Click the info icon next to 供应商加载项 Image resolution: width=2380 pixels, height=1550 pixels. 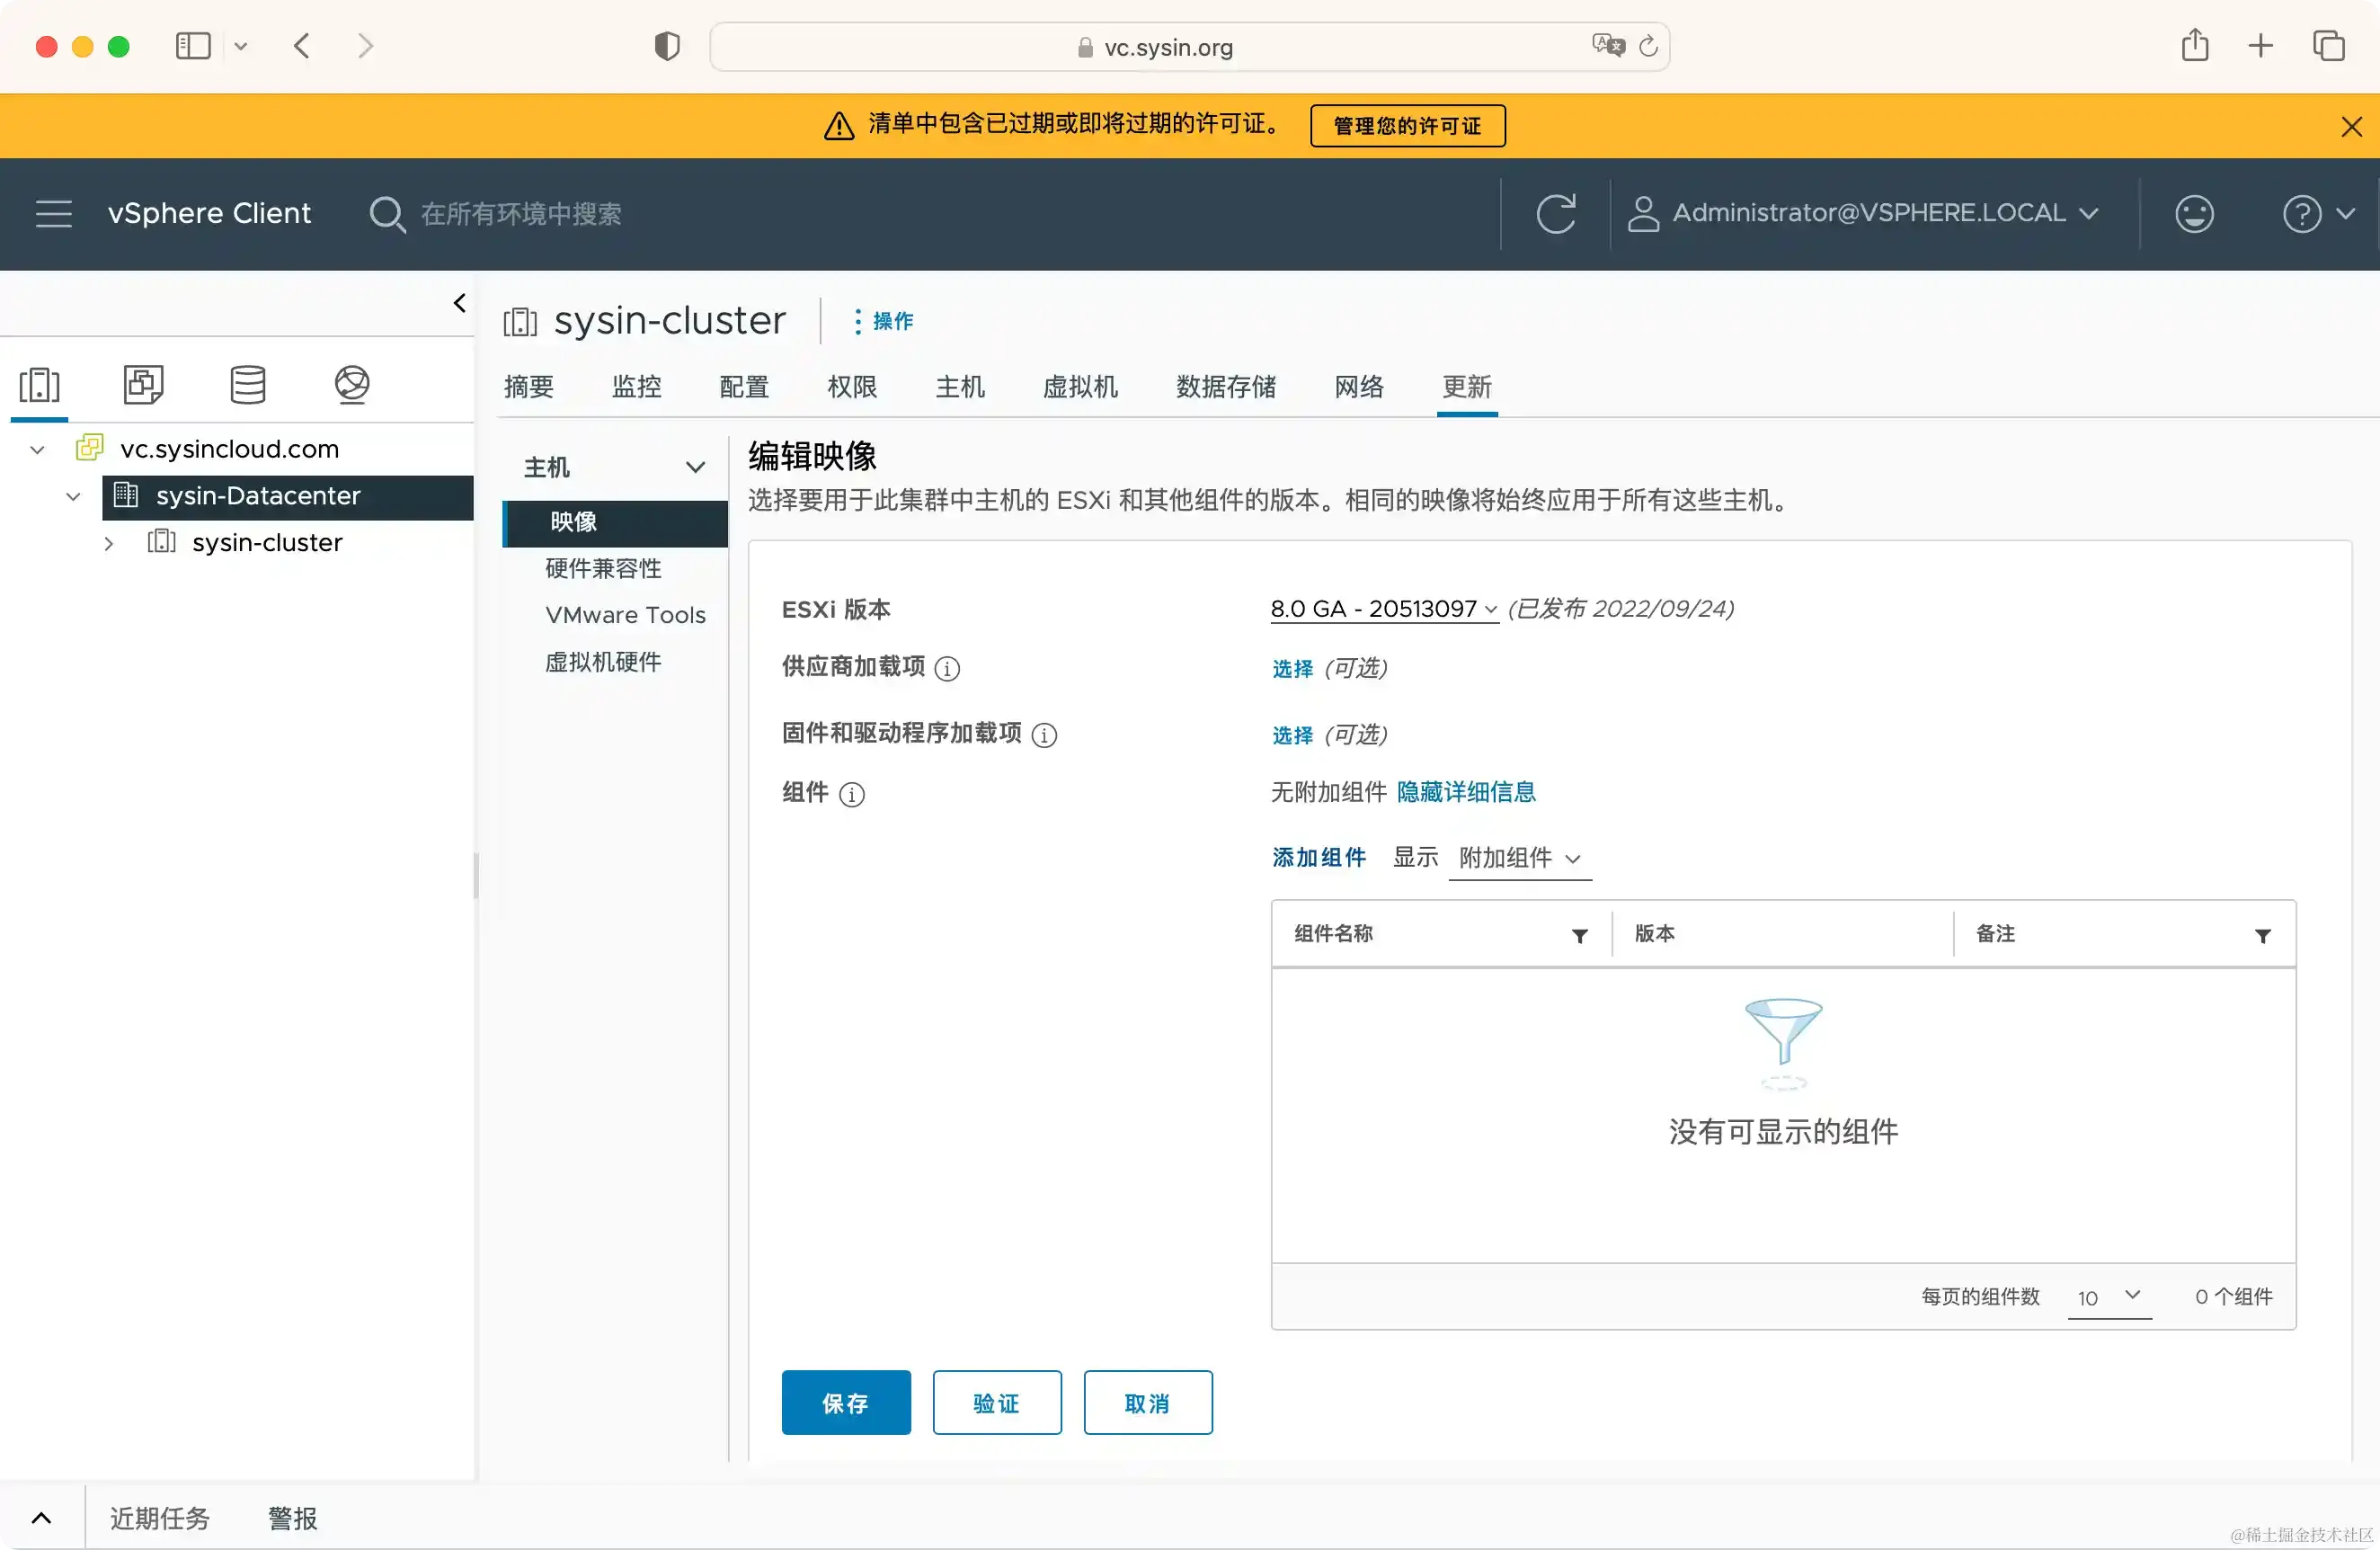(947, 669)
